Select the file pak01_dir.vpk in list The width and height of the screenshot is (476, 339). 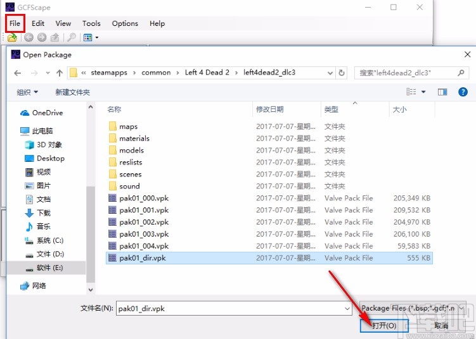pos(269,258)
